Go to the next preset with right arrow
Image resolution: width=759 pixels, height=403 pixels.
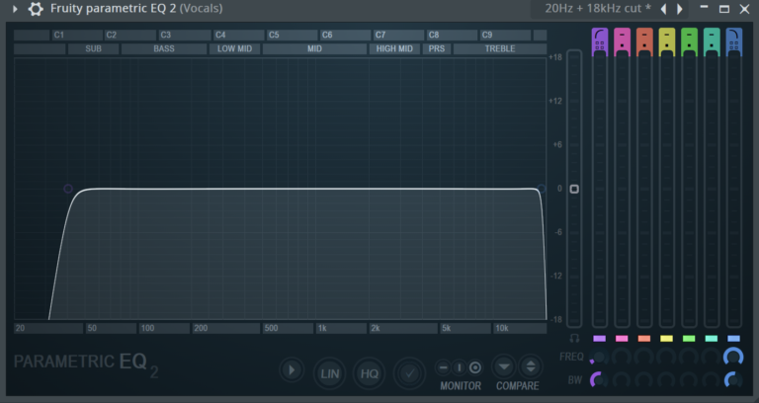(x=680, y=9)
